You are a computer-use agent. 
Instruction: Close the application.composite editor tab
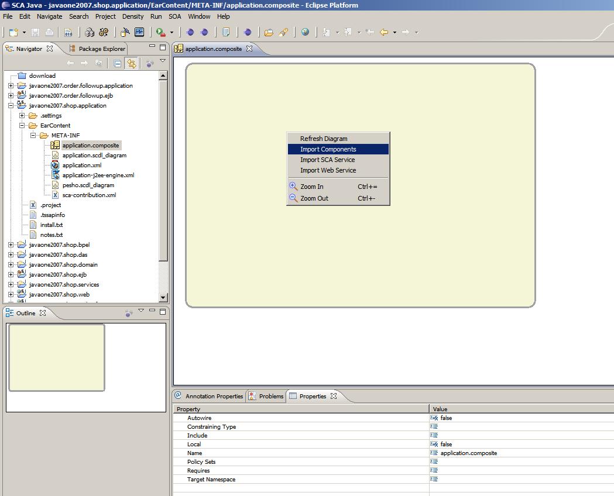tap(249, 49)
